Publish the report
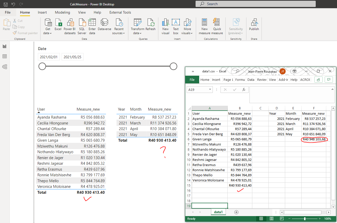 pyautogui.click(x=254, y=25)
